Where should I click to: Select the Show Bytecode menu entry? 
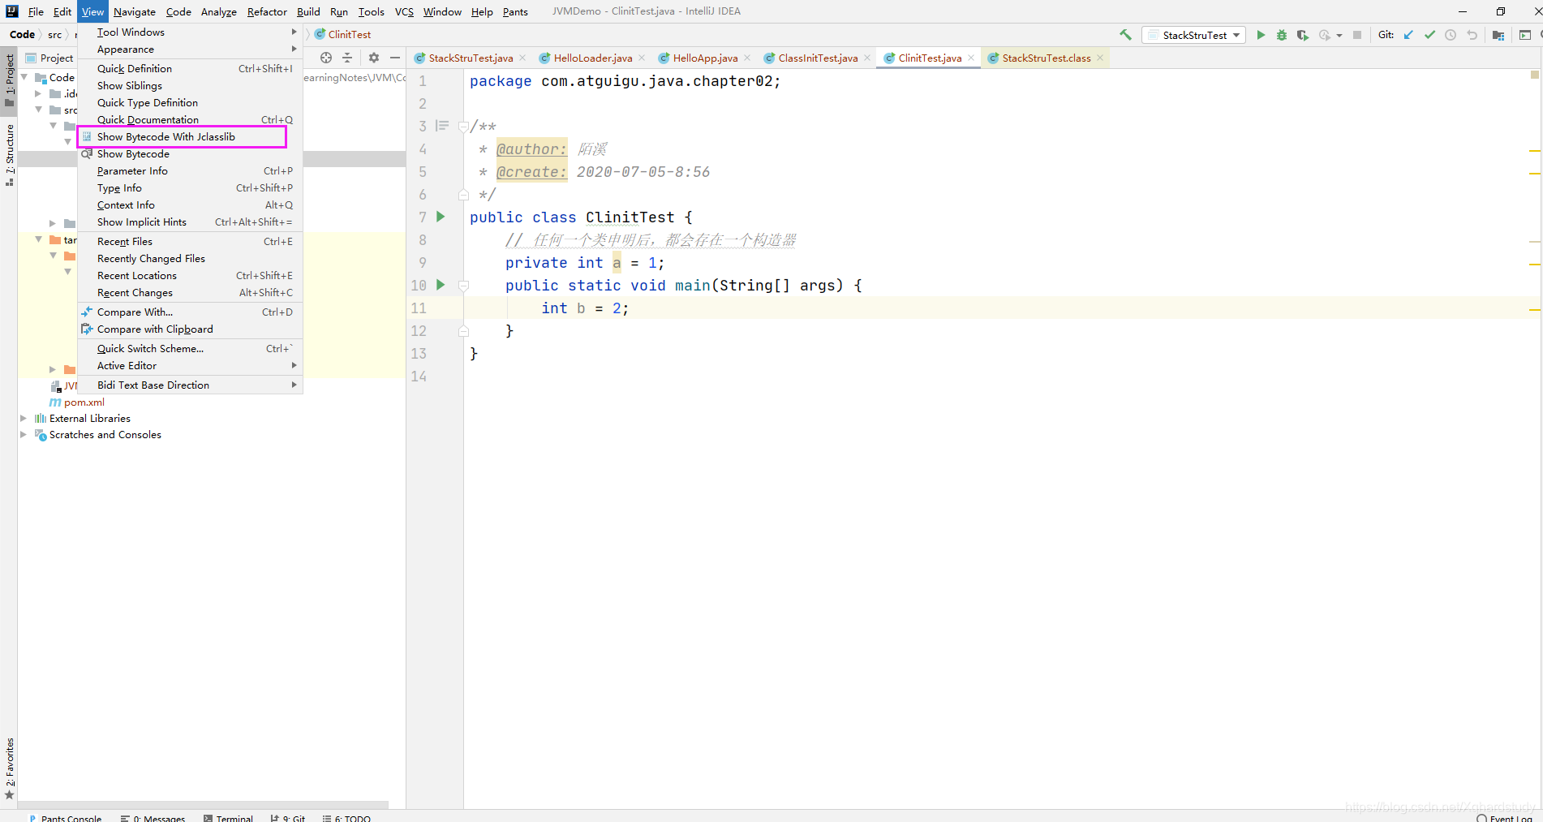pos(190,154)
